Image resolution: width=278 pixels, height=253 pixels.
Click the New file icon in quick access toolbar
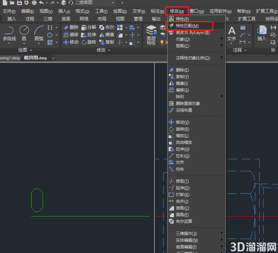[5, 3]
